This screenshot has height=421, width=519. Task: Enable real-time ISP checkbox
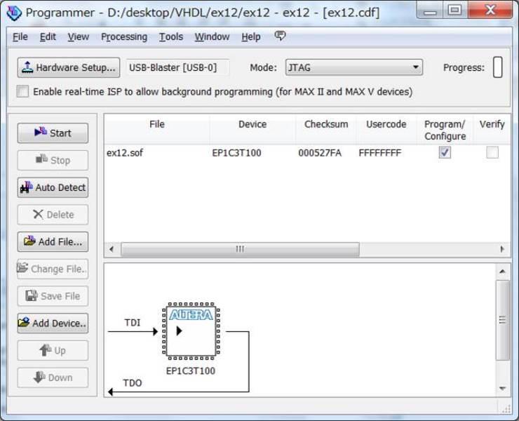(x=22, y=91)
